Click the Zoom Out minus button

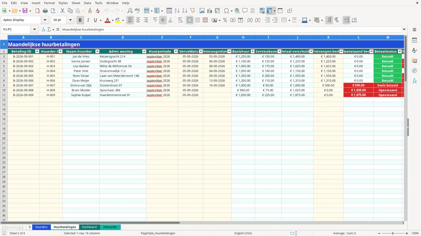[379, 233]
